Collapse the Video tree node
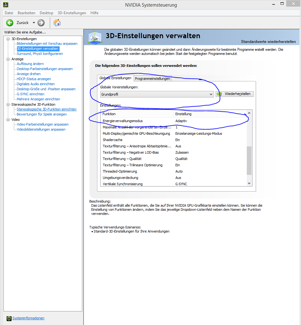This screenshot has height=325, width=301. click(8, 120)
